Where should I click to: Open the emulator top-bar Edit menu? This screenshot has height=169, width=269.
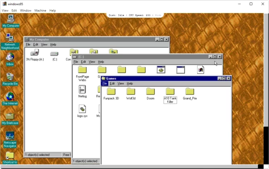point(14,10)
